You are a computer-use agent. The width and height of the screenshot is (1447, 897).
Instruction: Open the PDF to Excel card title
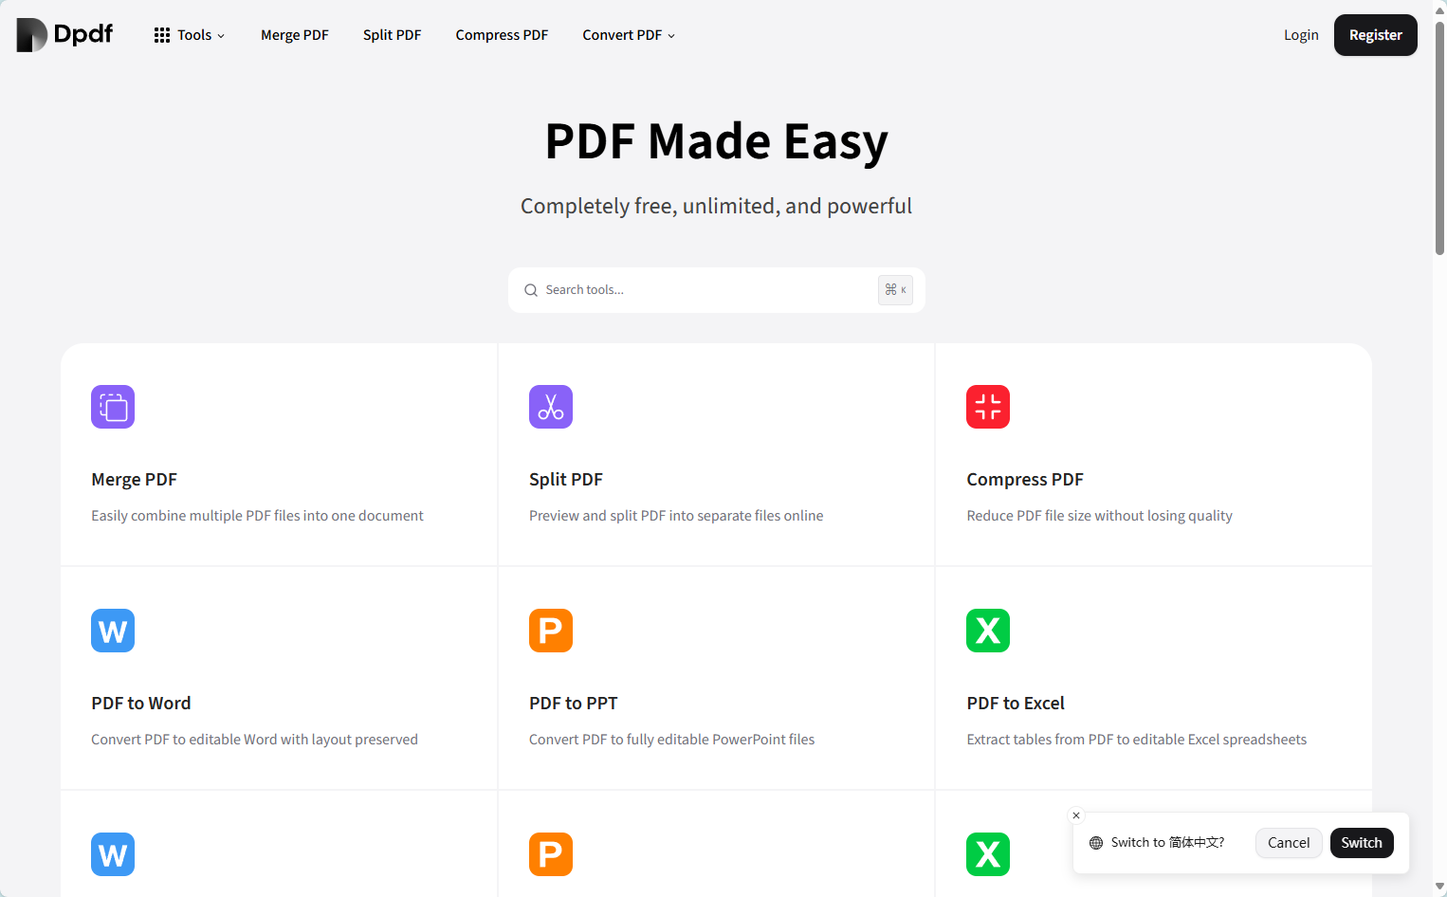click(x=1016, y=704)
